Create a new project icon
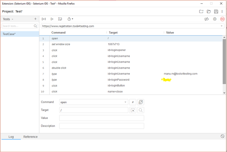The height and width of the screenshot is (152, 227). pos(201,11)
